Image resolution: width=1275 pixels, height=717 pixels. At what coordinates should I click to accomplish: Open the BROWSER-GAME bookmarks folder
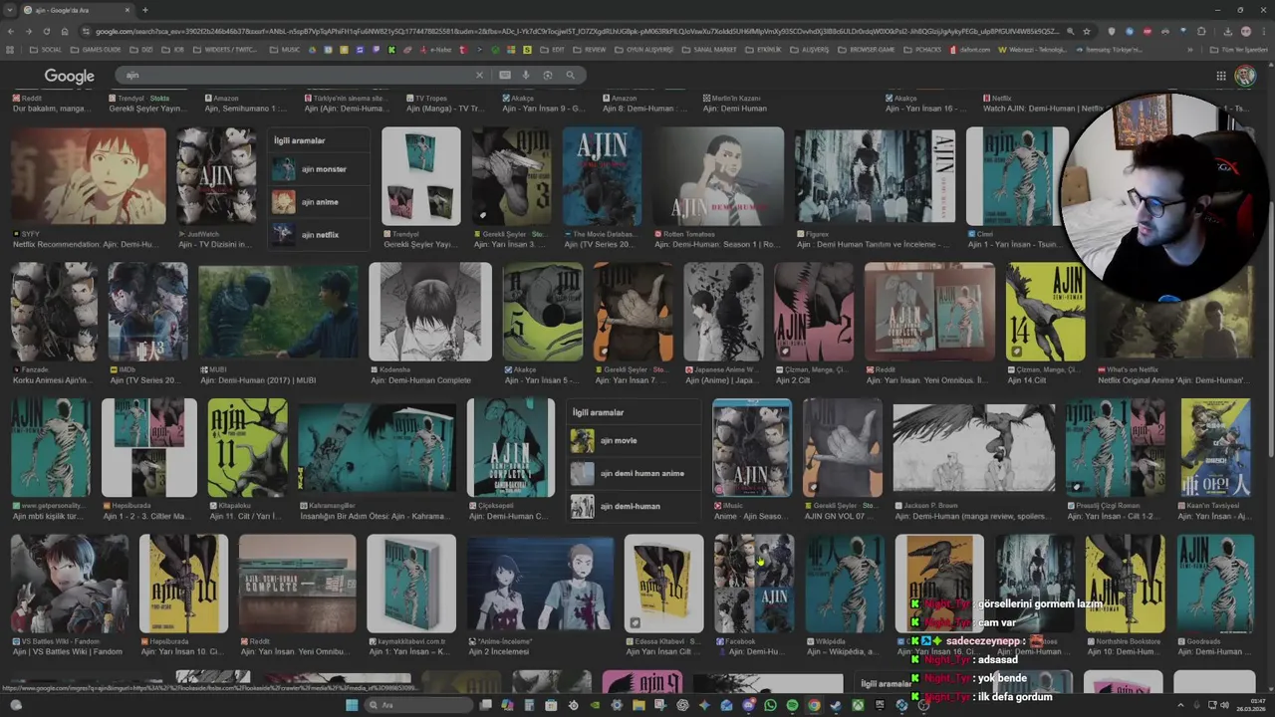point(867,50)
